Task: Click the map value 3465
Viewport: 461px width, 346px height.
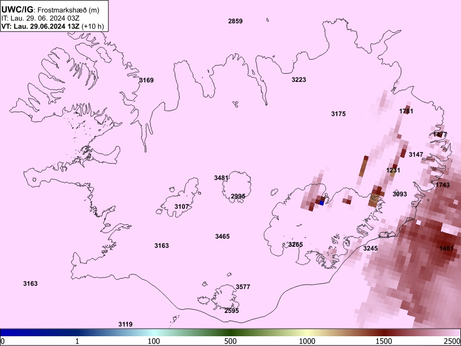Action: [222, 236]
